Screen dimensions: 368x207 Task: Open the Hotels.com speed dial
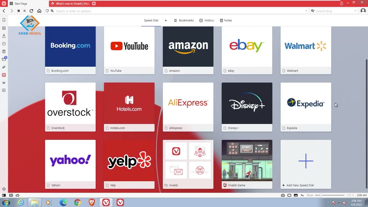(129, 107)
